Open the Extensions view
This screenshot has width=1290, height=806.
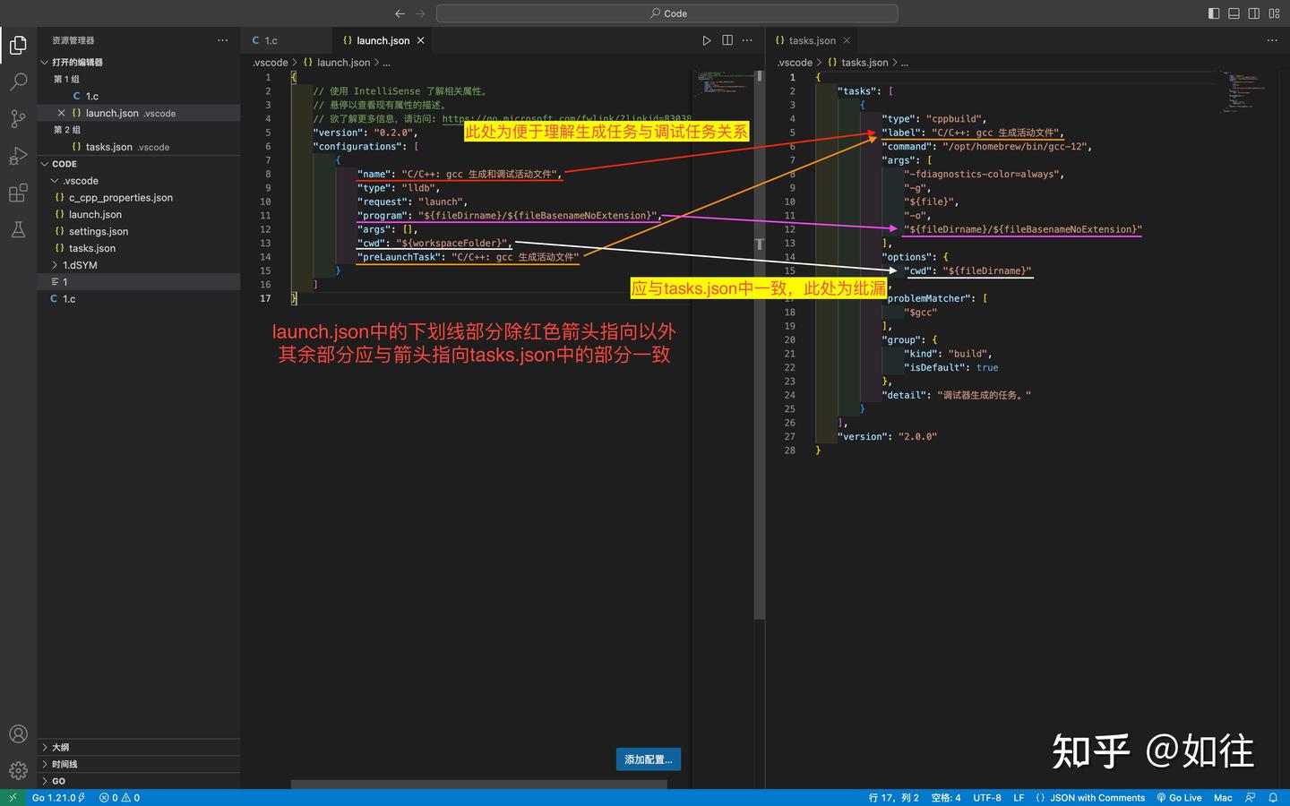tap(18, 193)
